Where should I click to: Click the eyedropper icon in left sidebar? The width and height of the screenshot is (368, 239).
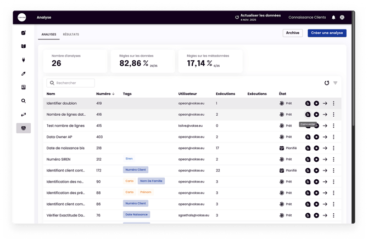tap(24, 73)
